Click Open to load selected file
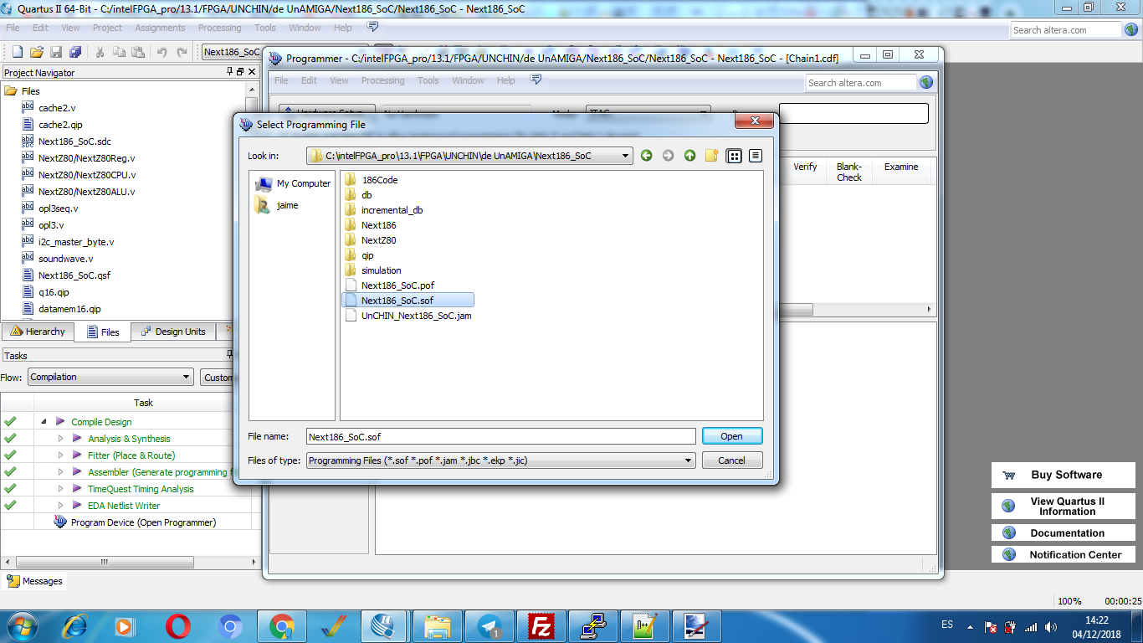 (x=731, y=436)
